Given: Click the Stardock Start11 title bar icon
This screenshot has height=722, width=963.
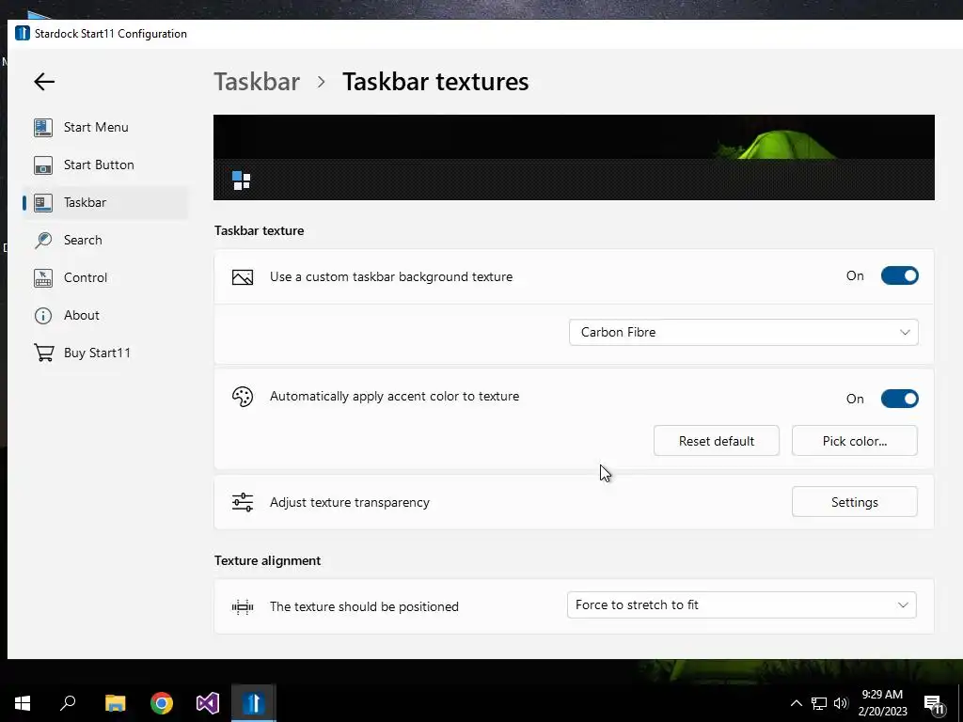Looking at the screenshot, I should pos(23,33).
